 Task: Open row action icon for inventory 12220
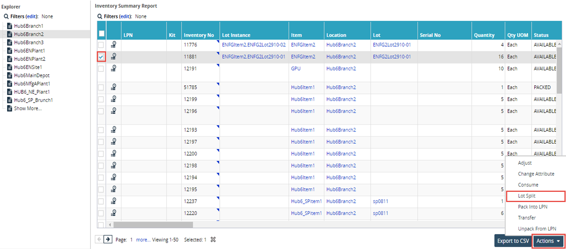114,213
